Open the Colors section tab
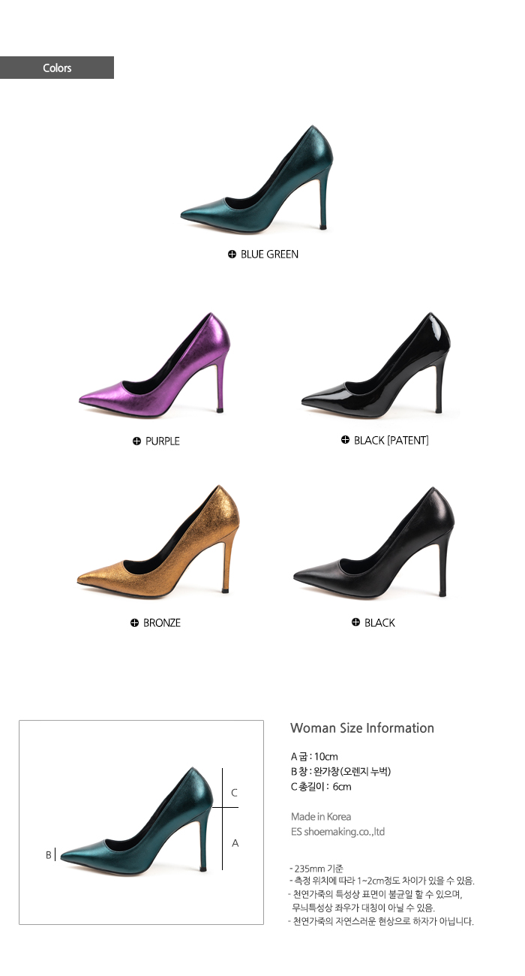 [57, 68]
